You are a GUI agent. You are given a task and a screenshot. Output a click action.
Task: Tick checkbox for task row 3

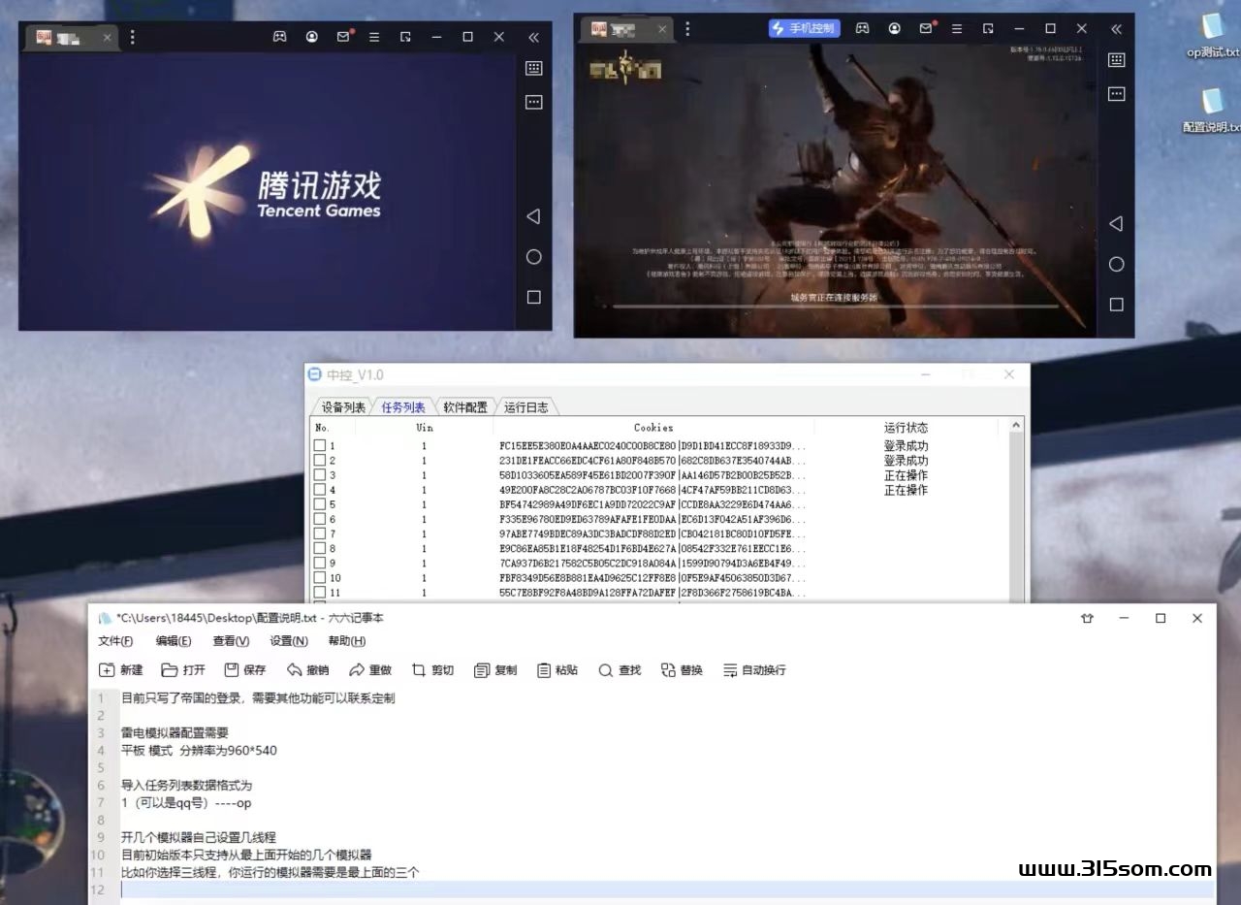pyautogui.click(x=319, y=475)
